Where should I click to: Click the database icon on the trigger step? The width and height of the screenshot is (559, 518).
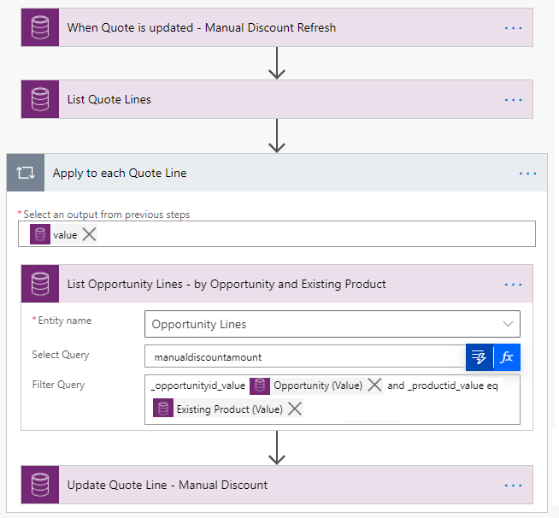tap(39, 27)
